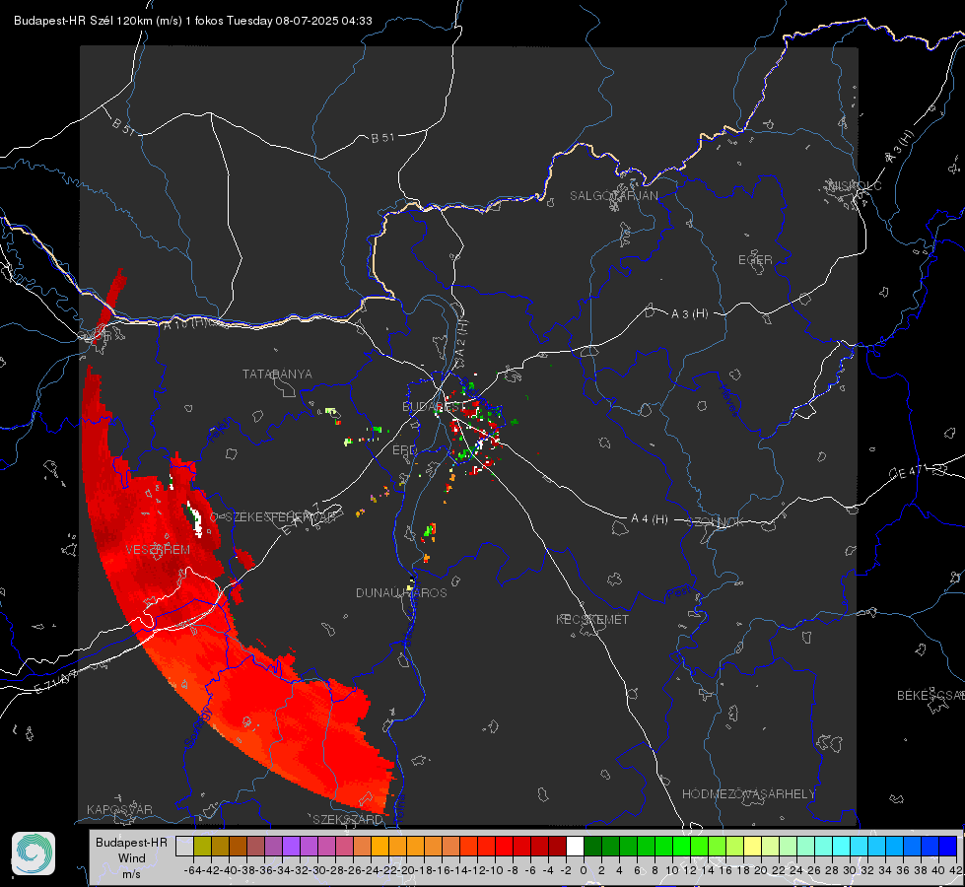
Task: Pick the dark blue swatch between 40 and 42
Action: (x=948, y=846)
